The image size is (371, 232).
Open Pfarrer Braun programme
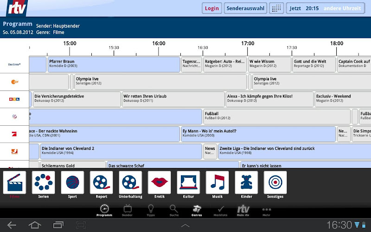tap(114, 64)
